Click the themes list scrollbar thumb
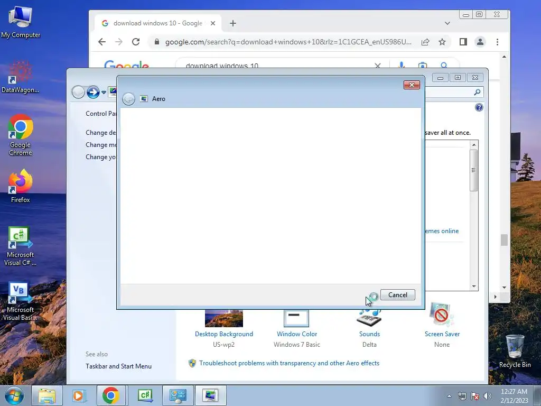This screenshot has height=406, width=541. pos(474,170)
